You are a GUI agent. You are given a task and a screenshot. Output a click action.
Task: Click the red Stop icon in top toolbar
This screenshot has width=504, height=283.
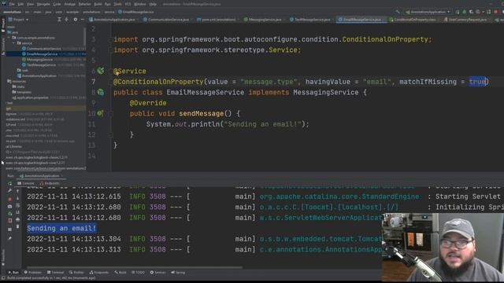496,12
